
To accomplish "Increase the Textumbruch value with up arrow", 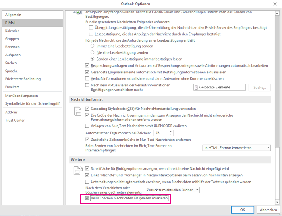I will click(x=171, y=132).
